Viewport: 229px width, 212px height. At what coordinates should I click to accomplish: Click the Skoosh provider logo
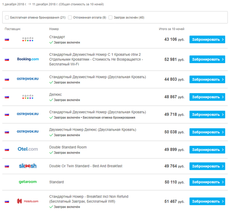[28, 166]
